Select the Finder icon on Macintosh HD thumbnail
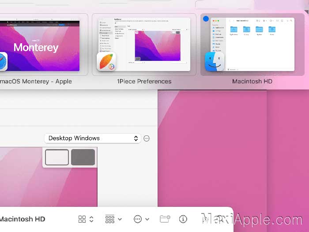The width and height of the screenshot is (309, 232). (x=215, y=62)
